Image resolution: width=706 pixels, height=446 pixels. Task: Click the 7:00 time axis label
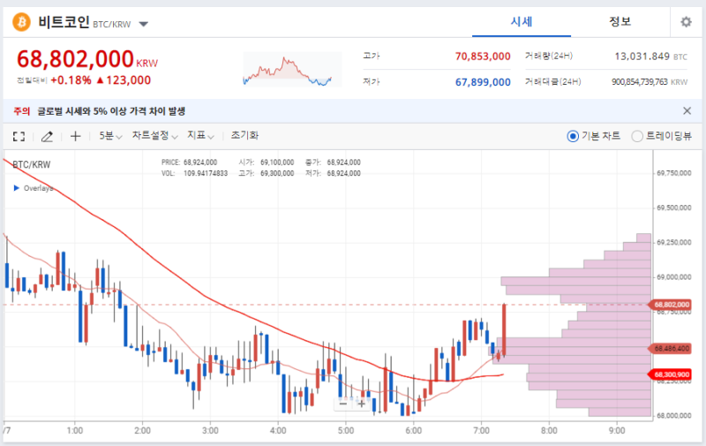click(x=481, y=431)
